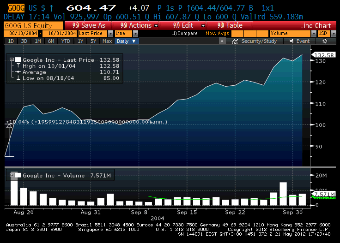Click the Event flag icon
This screenshot has width=340, height=243.
(291, 41)
